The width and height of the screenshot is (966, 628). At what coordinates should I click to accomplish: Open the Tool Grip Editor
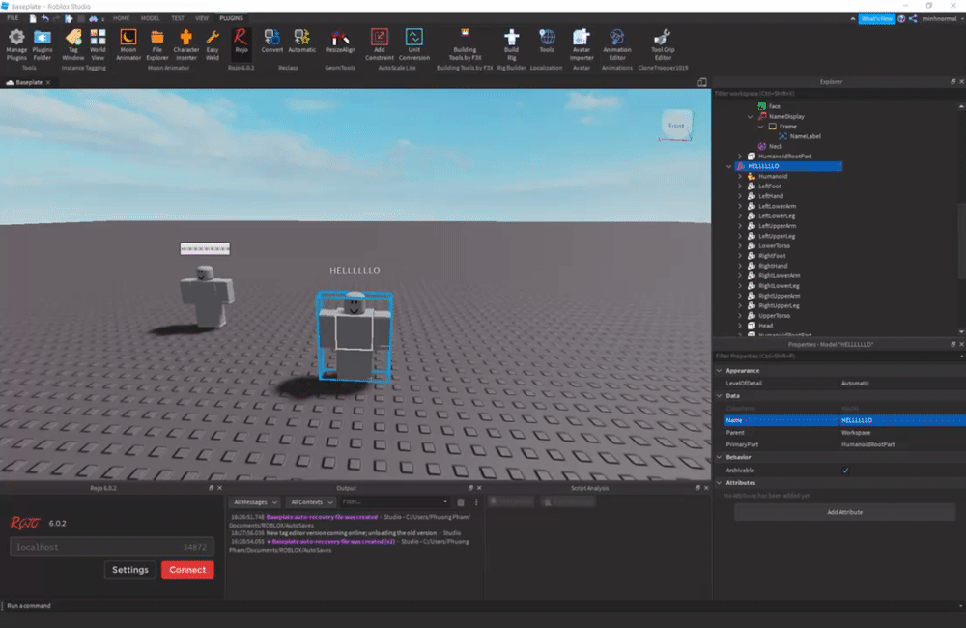(663, 44)
